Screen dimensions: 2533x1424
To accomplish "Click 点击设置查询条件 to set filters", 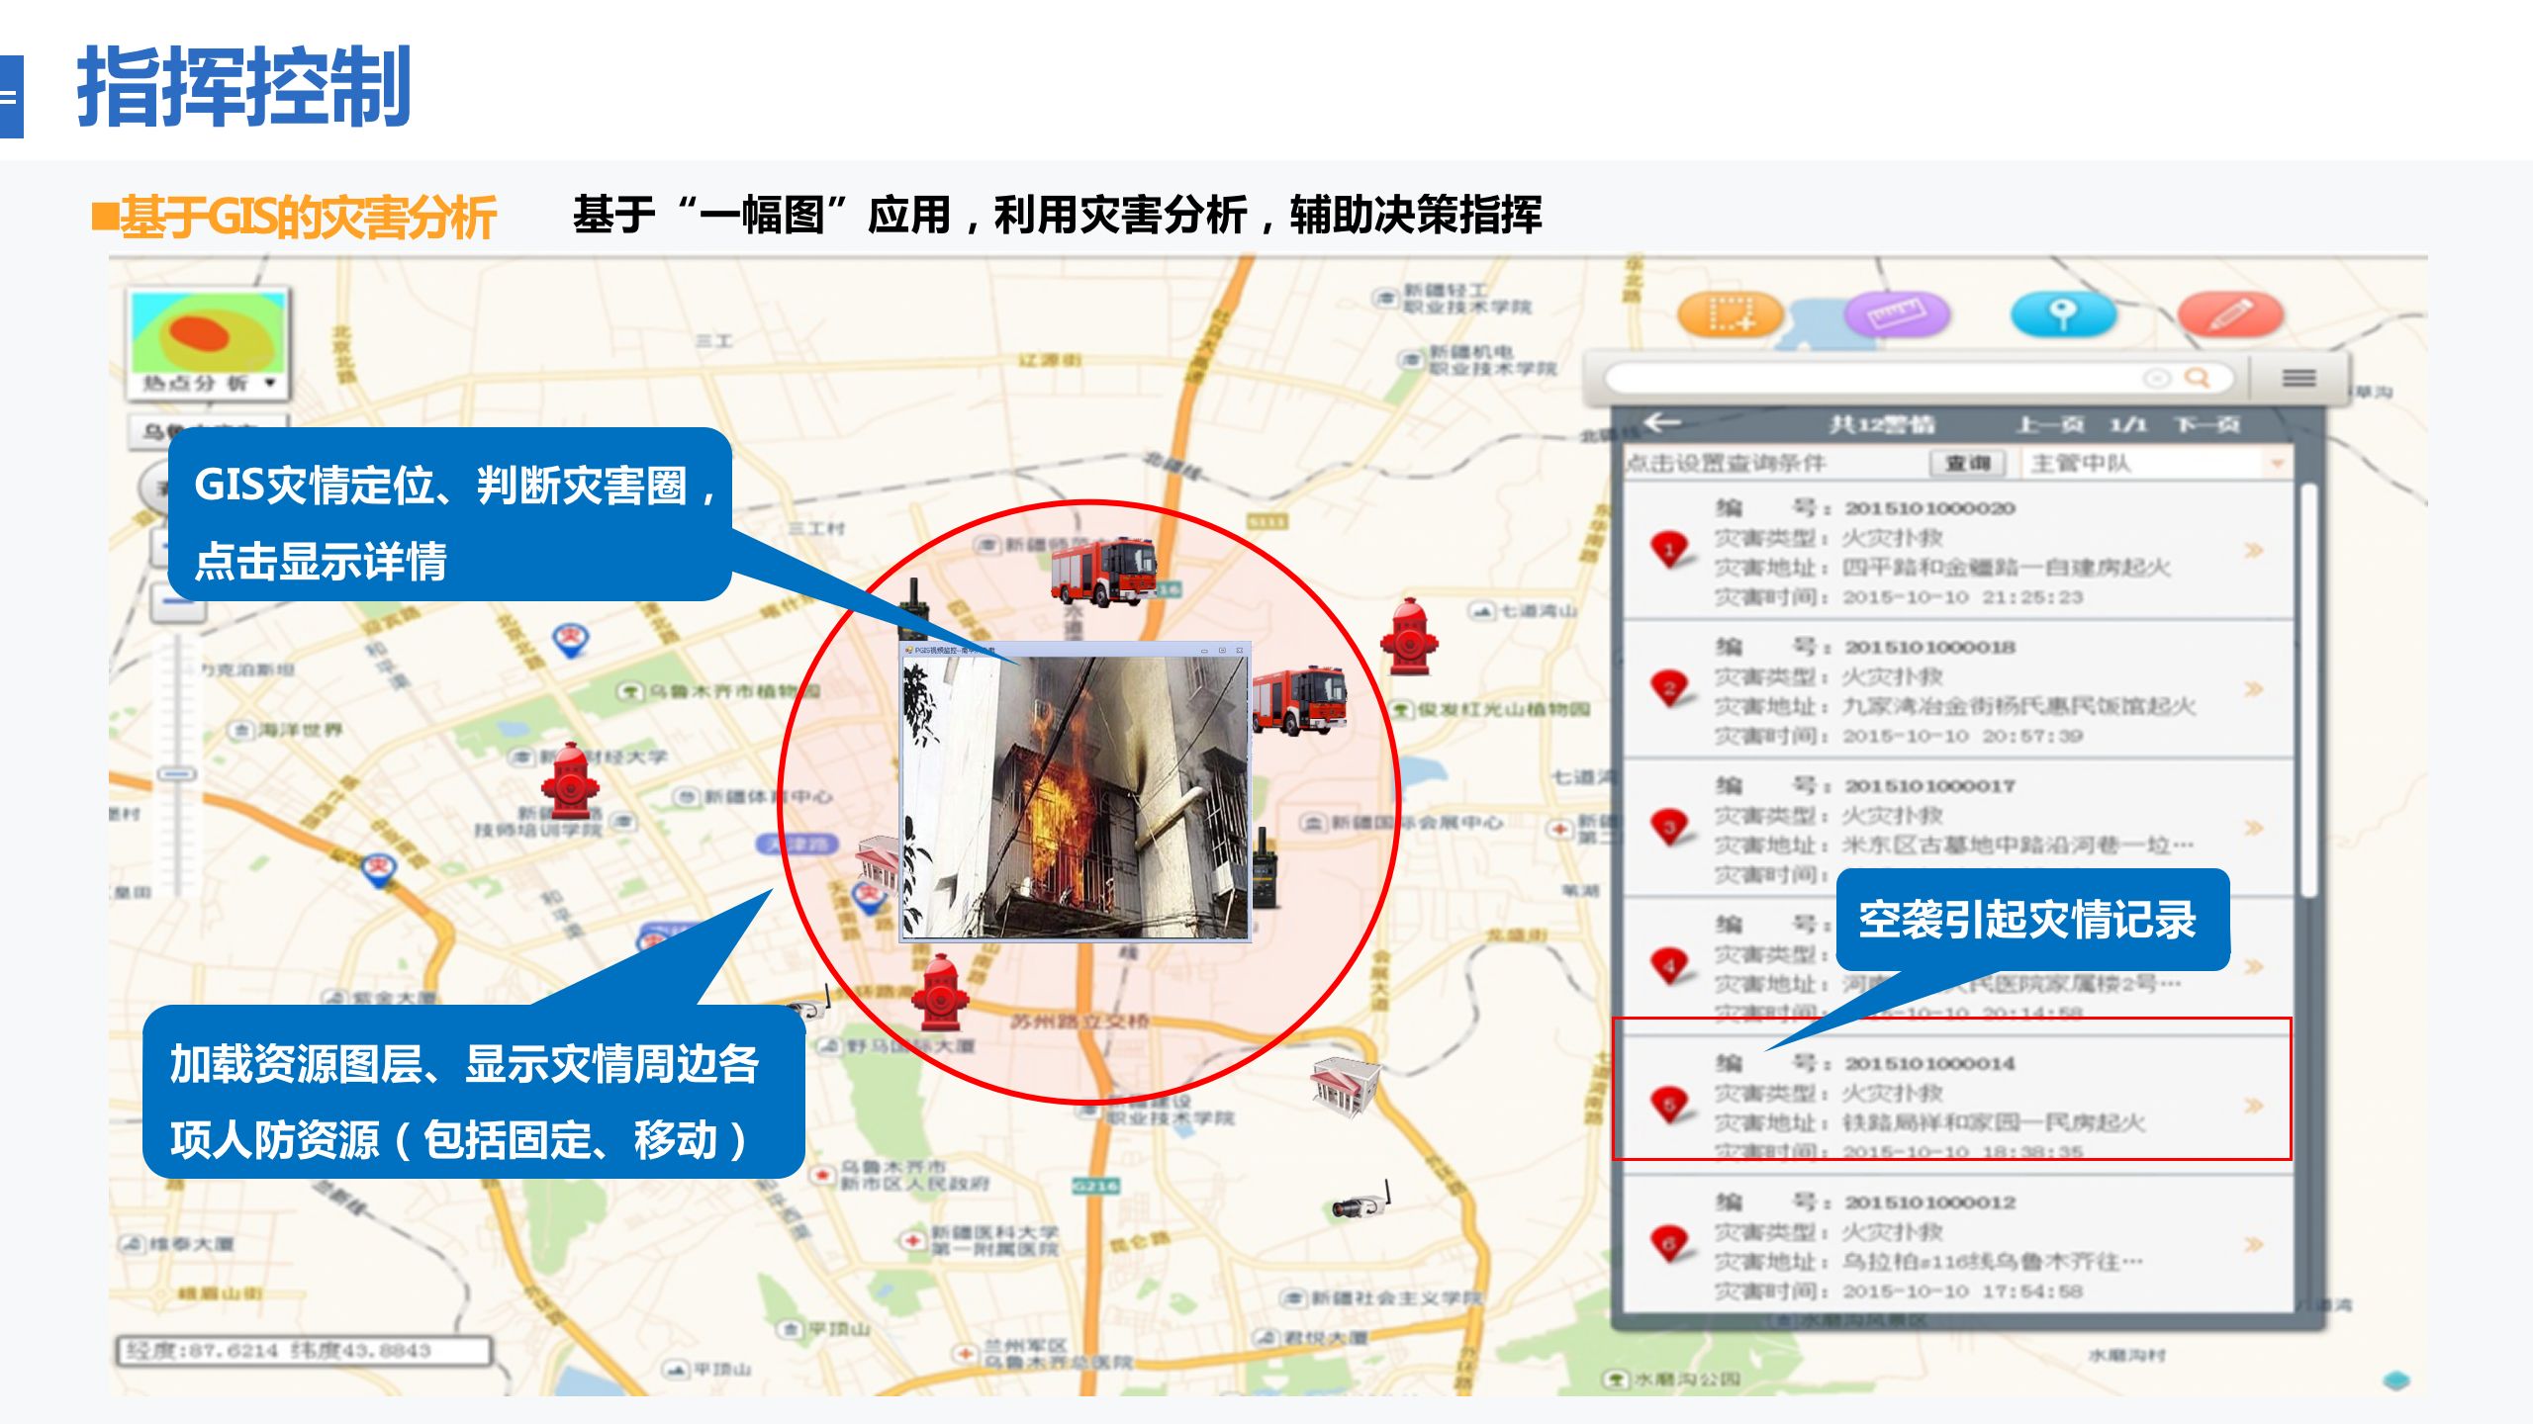I will pyautogui.click(x=1726, y=463).
